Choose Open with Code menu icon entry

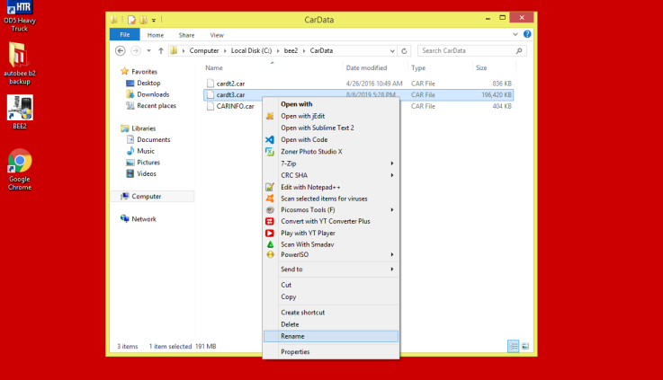pos(304,139)
